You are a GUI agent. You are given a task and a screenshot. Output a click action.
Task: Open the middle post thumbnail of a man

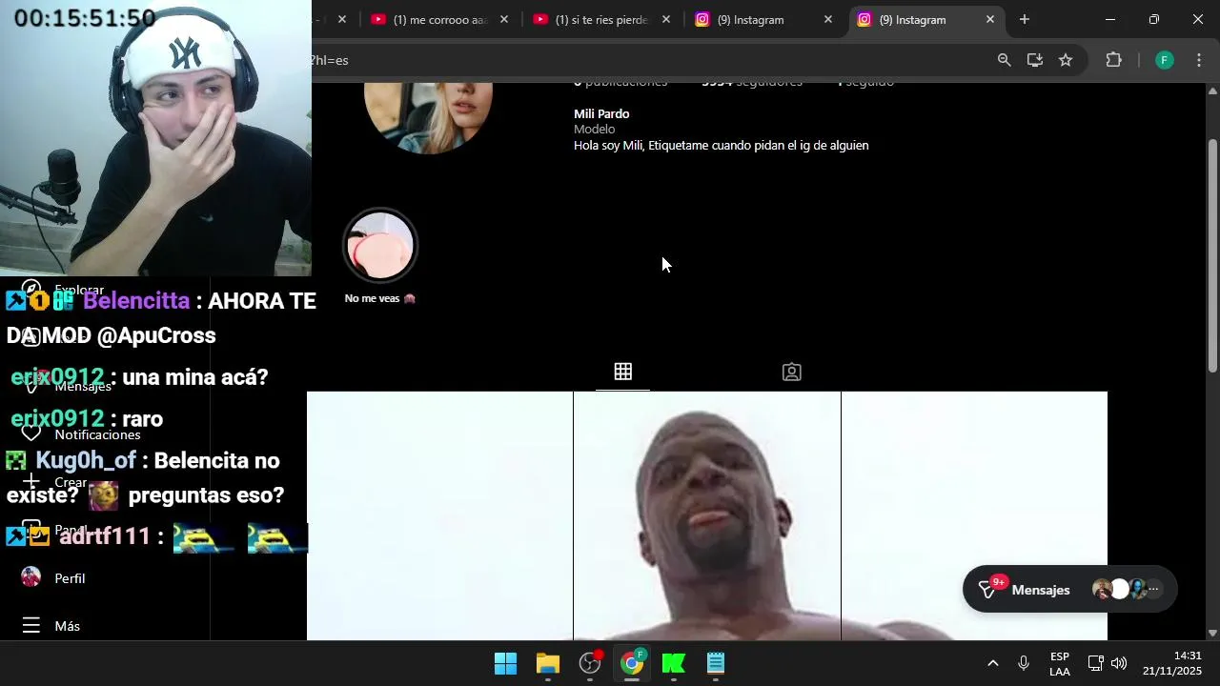pos(707,515)
